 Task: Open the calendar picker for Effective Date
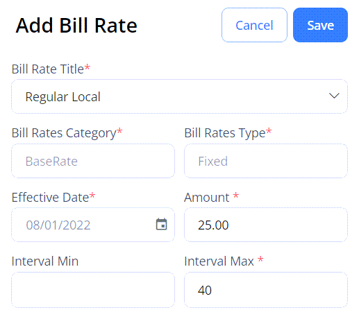tap(161, 224)
